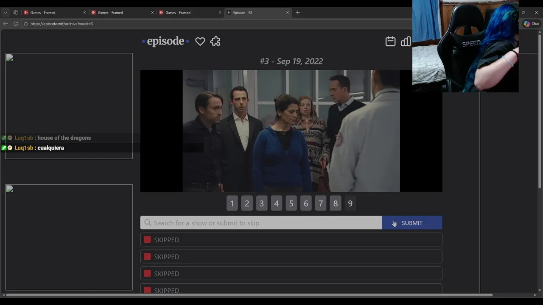543x305 pixels.
Task: Show frame 5 of the episode
Action: (x=291, y=203)
